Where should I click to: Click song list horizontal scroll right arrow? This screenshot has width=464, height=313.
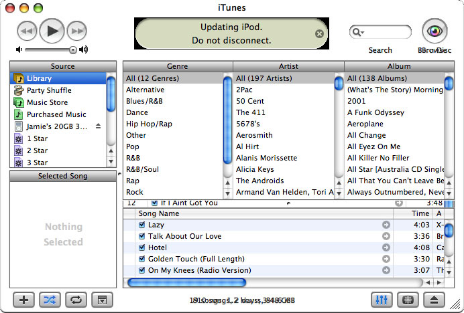439,283
